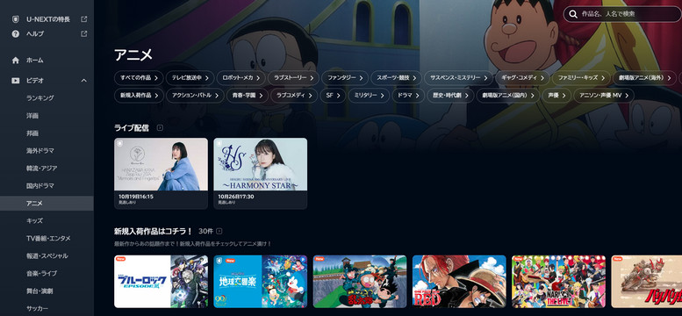Select アニメ in the sidebar
This screenshot has height=316, width=682.
(x=47, y=204)
